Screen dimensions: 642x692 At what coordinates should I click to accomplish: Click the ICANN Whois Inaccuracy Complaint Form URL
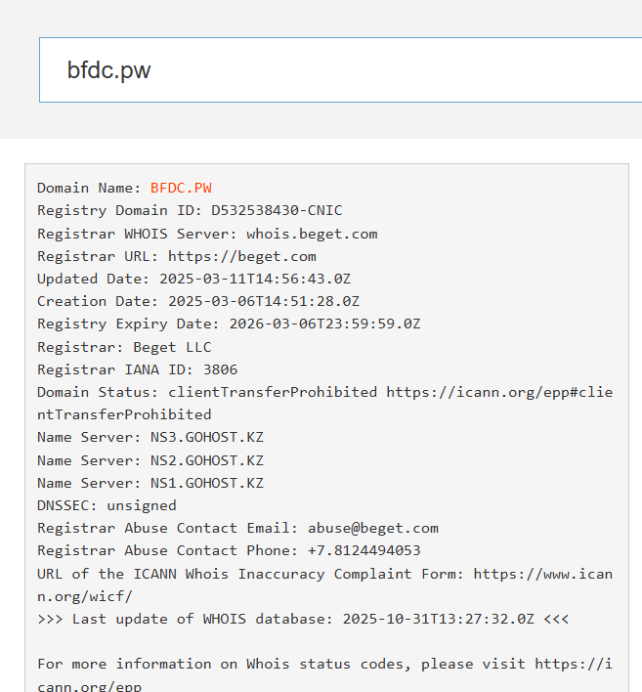pos(542,574)
